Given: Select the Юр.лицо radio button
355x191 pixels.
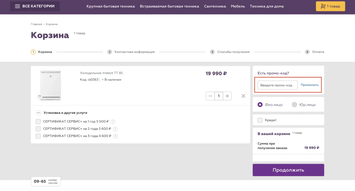Looking at the screenshot, I should (294, 105).
